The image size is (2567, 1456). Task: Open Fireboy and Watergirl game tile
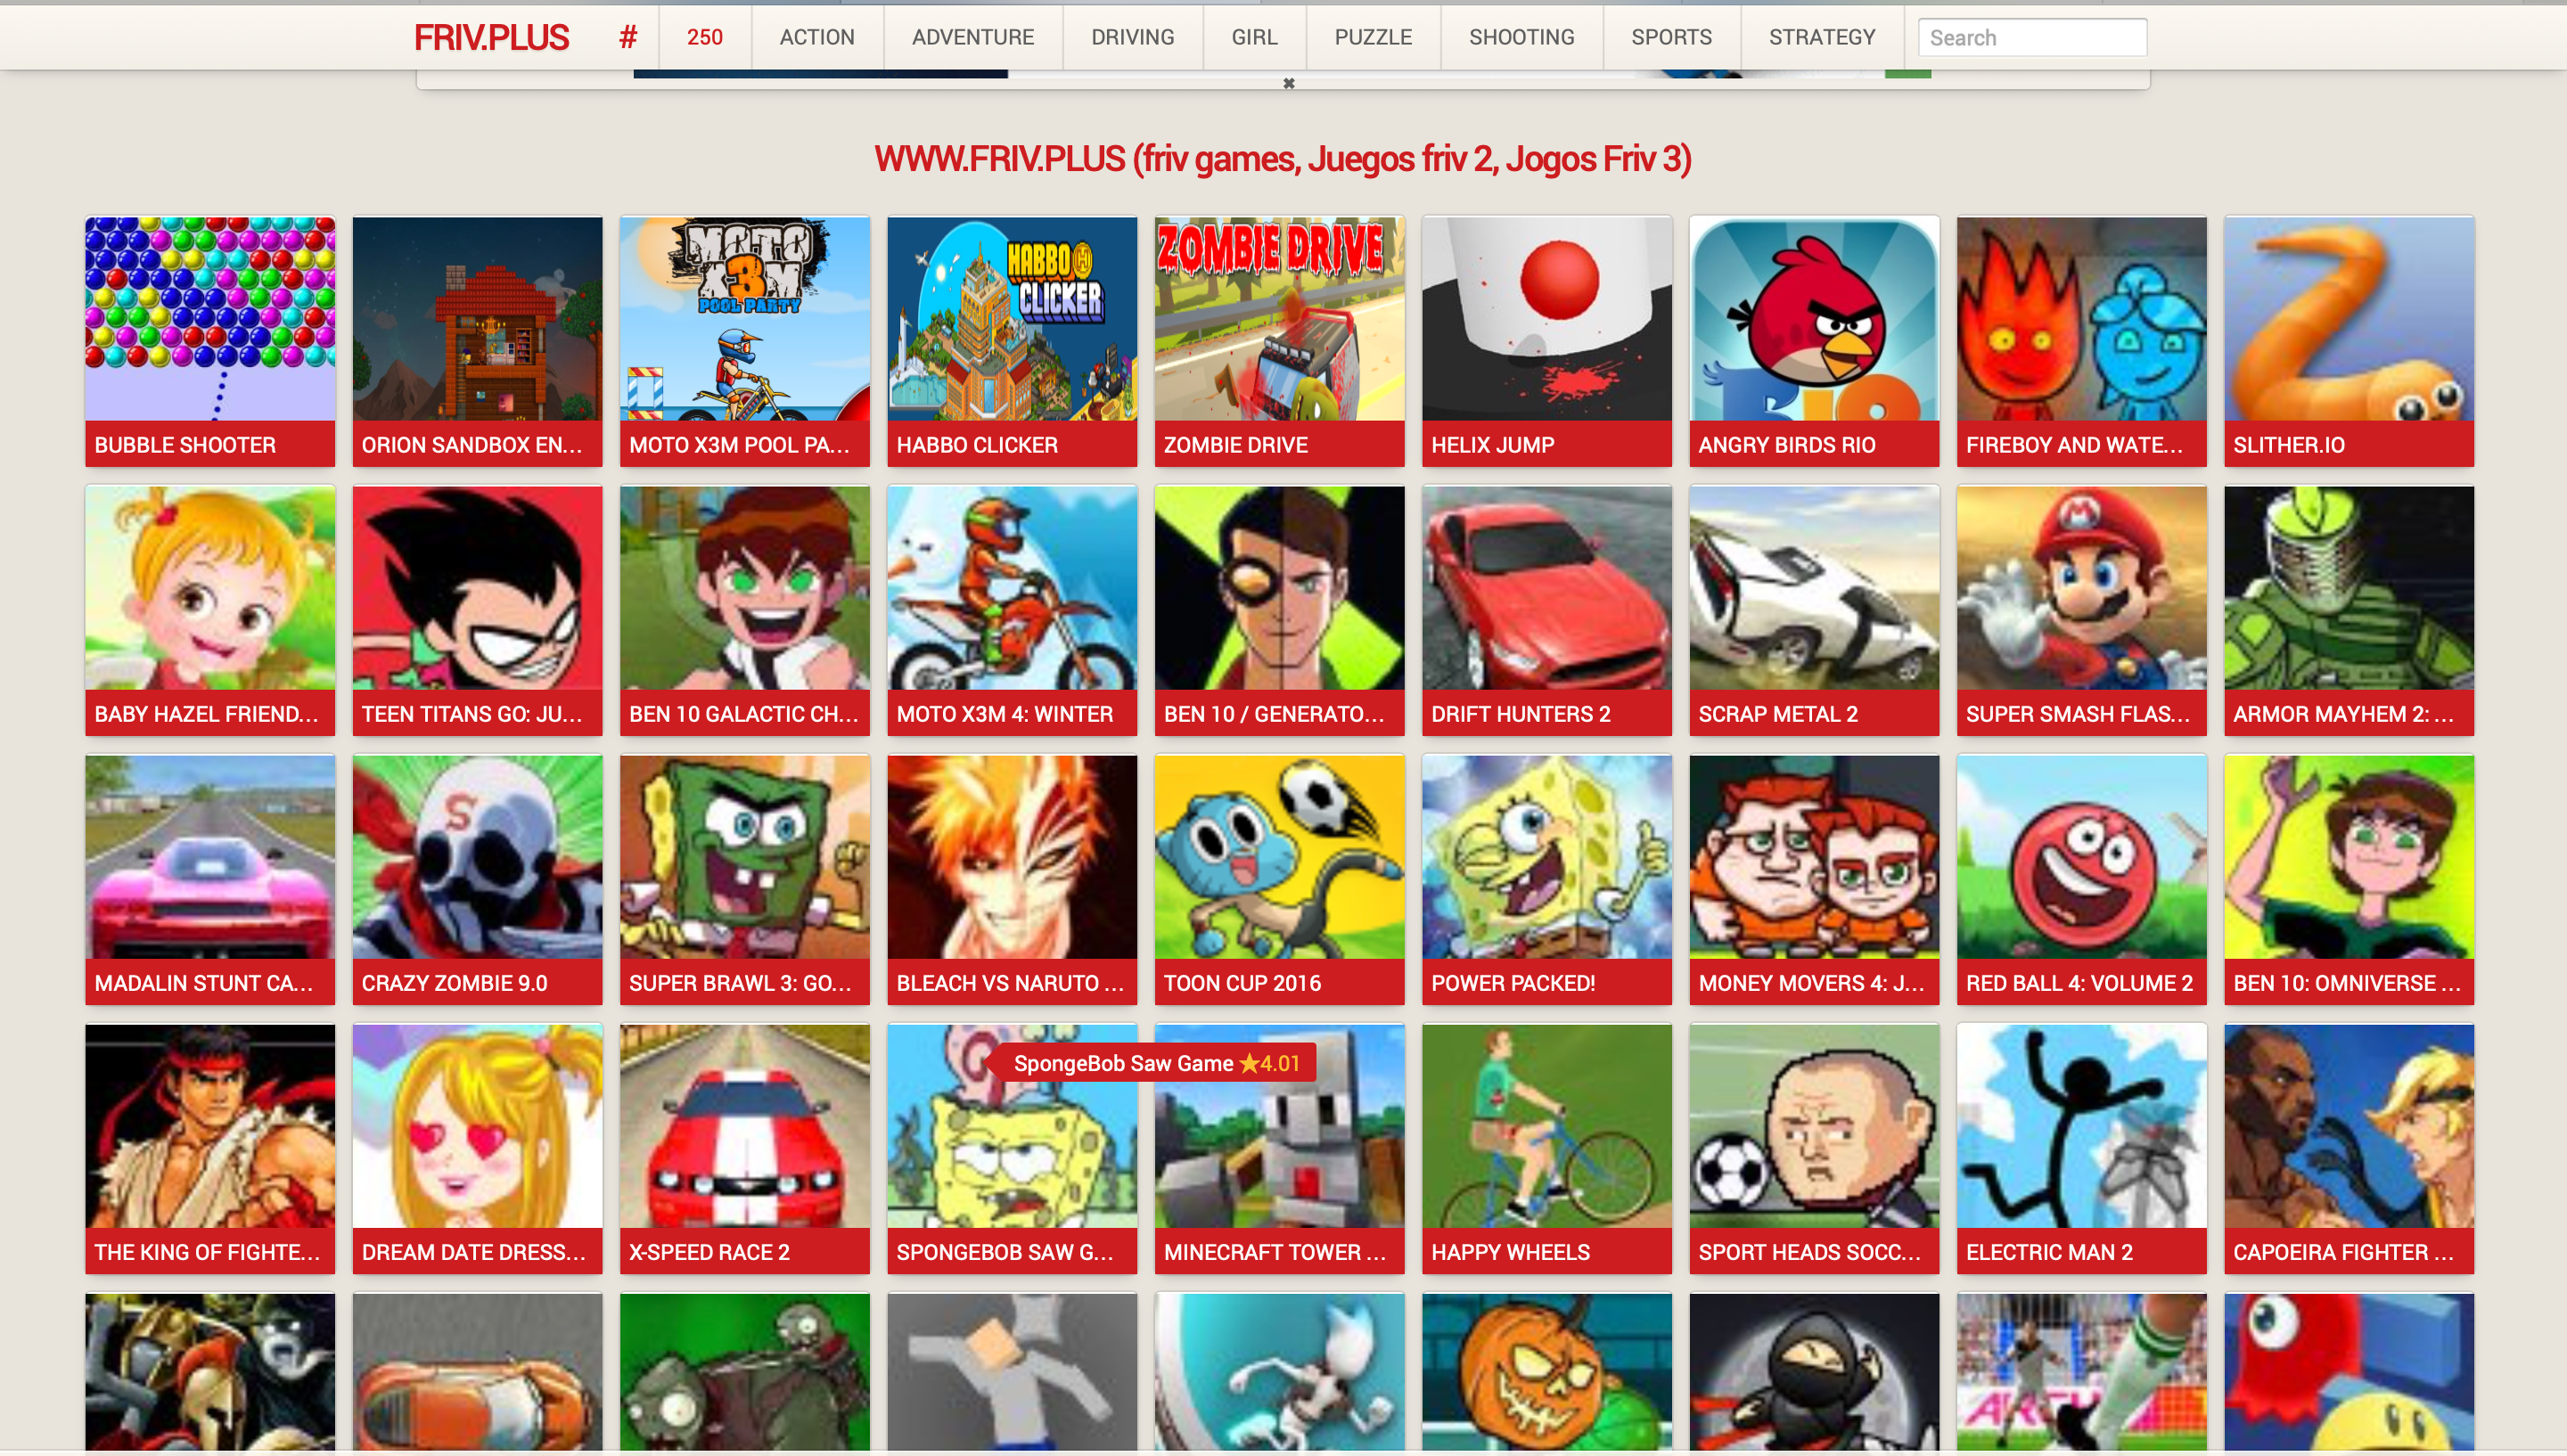pos(2082,341)
